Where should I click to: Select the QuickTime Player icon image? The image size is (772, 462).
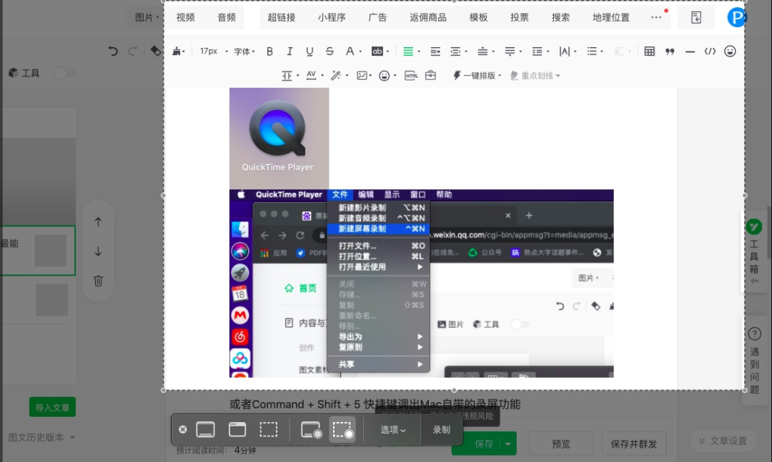coord(279,137)
